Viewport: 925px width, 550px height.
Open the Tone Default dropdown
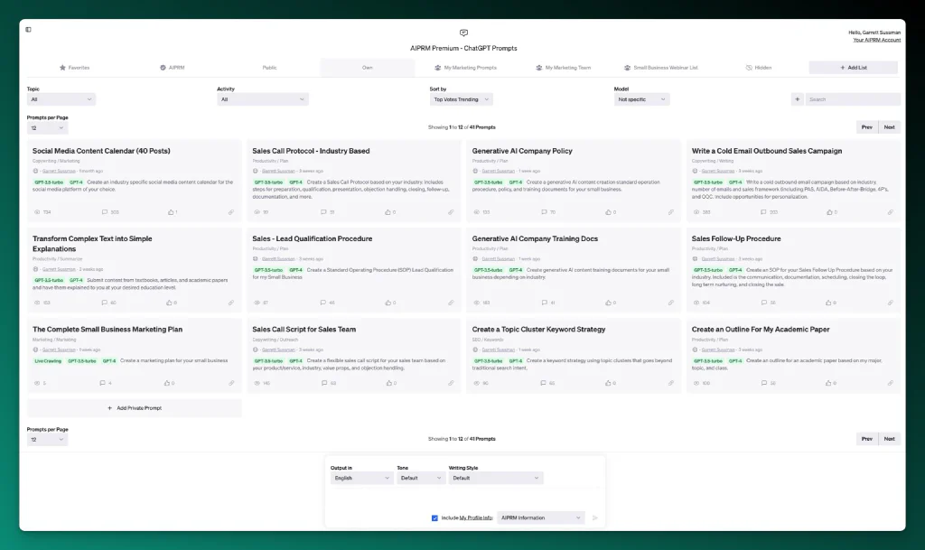[420, 478]
